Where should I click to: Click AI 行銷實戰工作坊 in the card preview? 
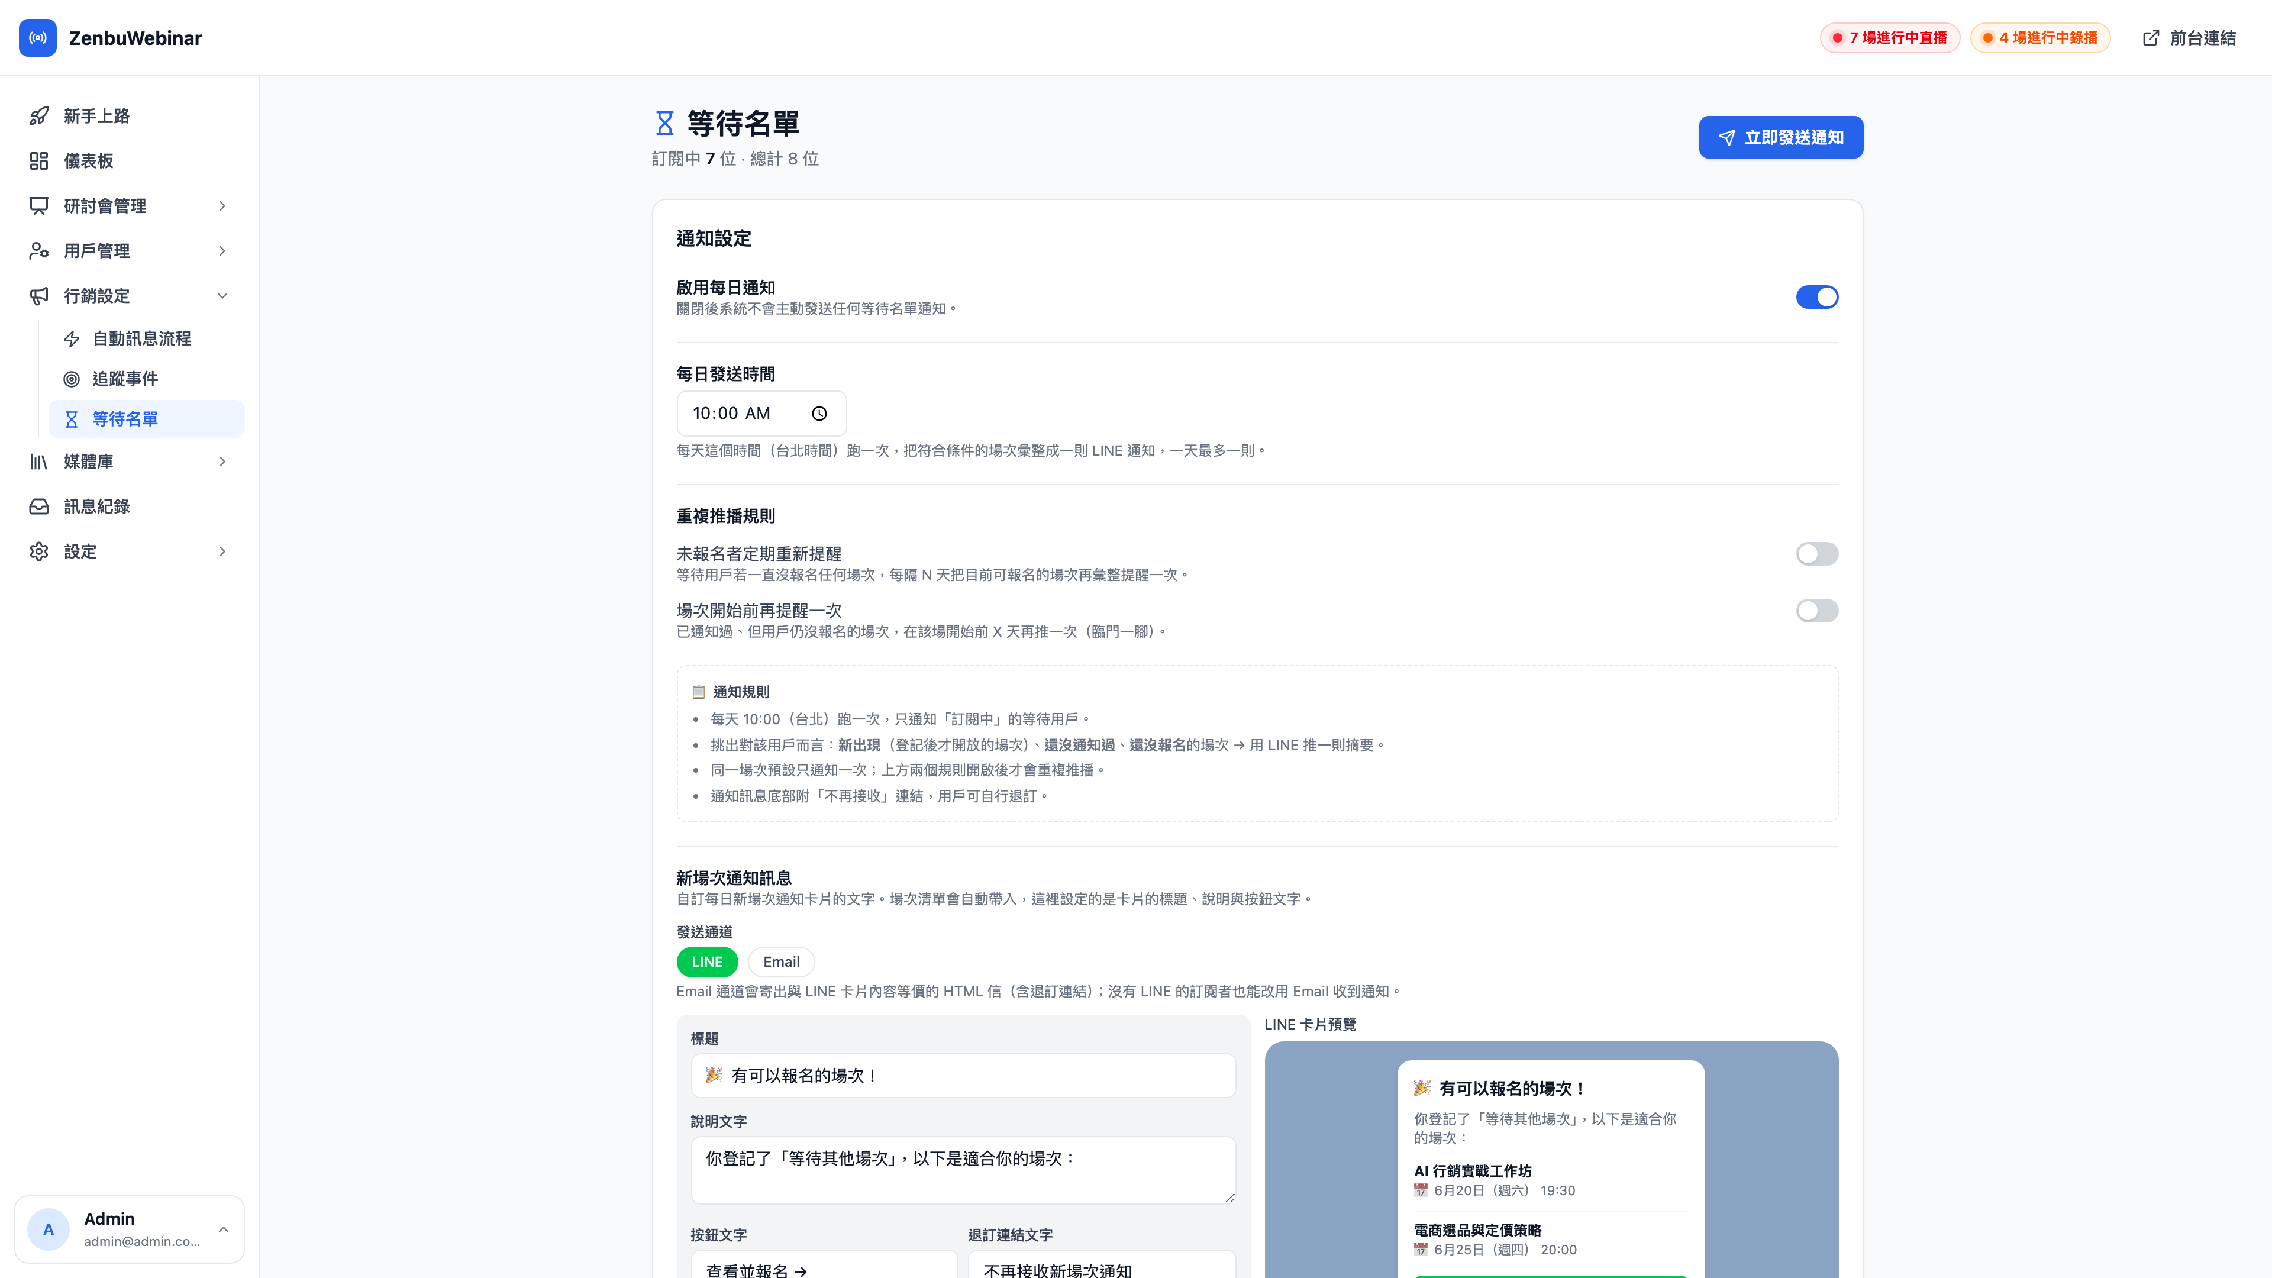point(1472,1171)
